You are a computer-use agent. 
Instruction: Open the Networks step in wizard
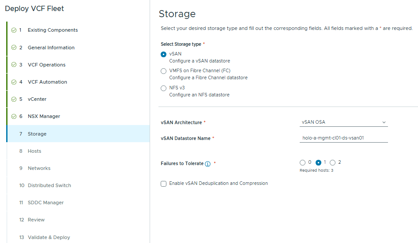39,168
